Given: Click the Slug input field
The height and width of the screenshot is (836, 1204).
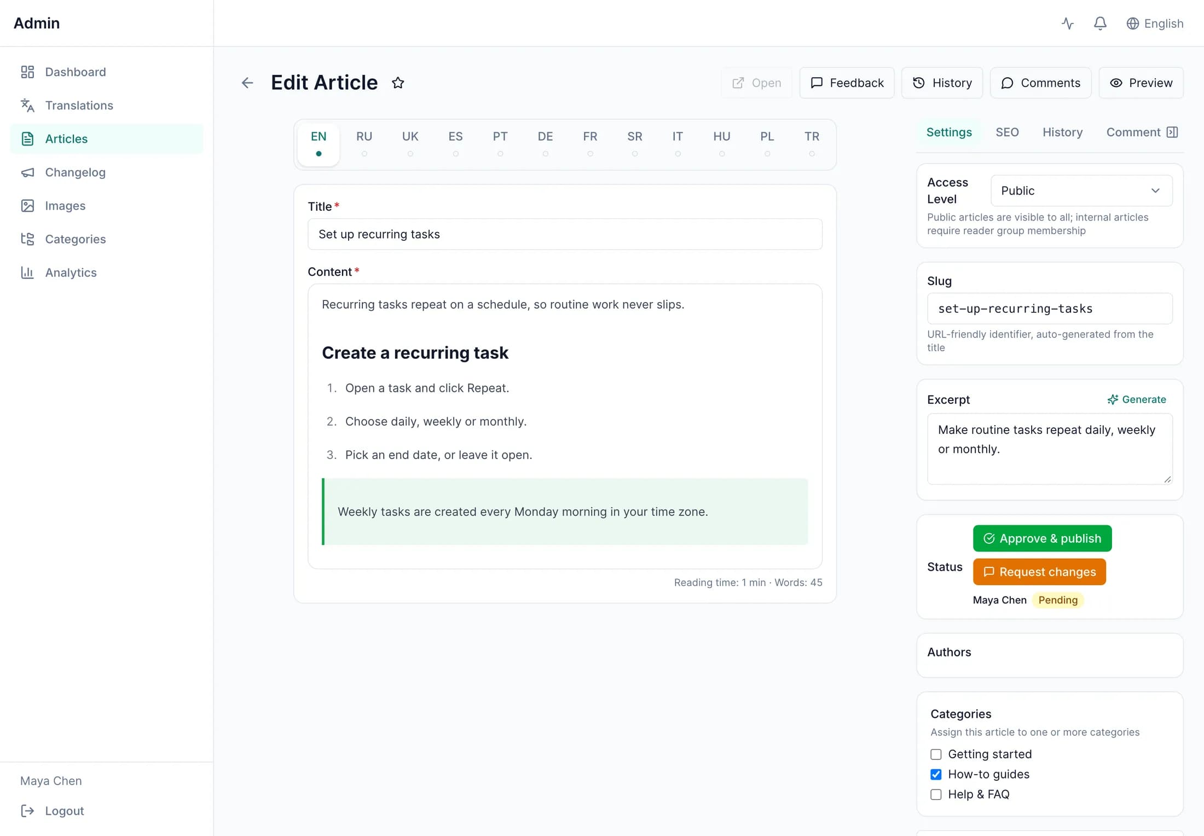Looking at the screenshot, I should (x=1050, y=309).
